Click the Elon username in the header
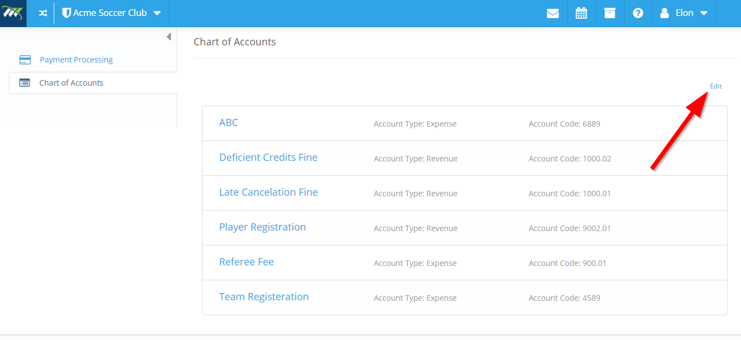The width and height of the screenshot is (741, 340). pos(685,13)
